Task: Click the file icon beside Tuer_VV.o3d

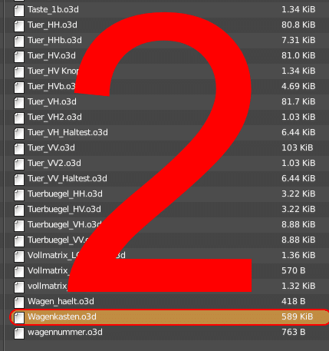Action: [19, 148]
